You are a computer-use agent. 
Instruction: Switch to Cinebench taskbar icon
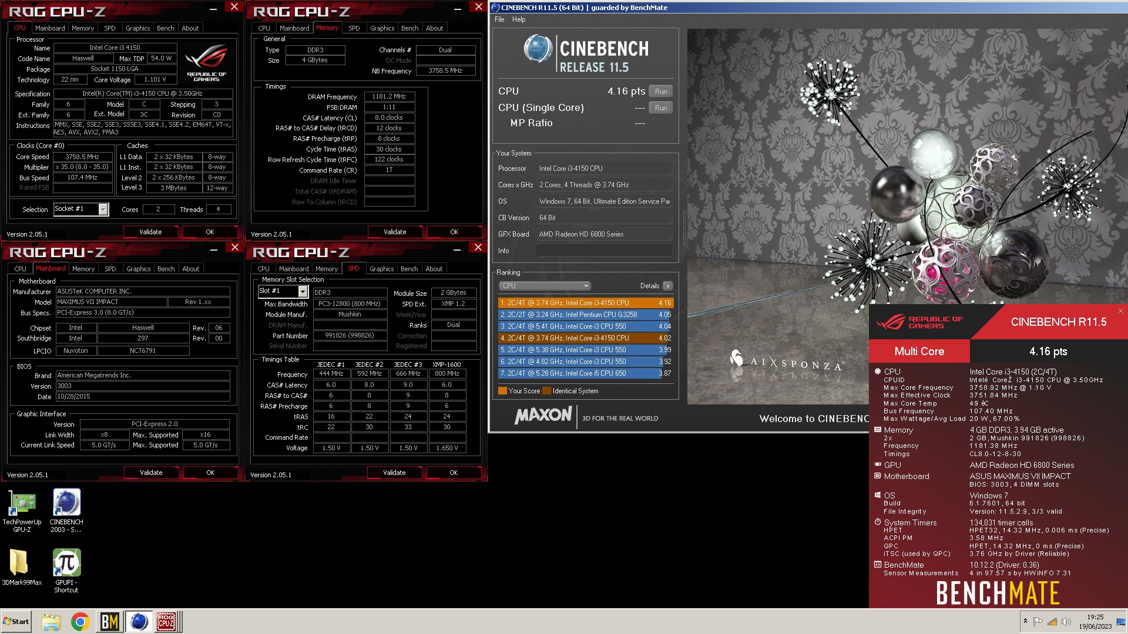tap(139, 622)
